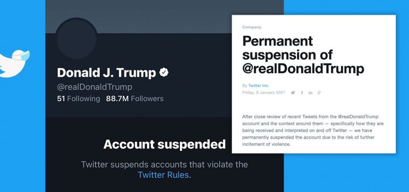Click the Company category label
409x192 pixels.
252,27
